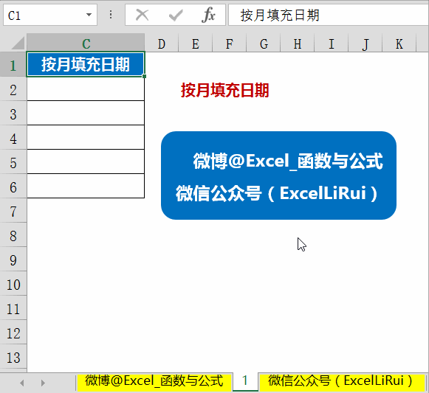Screen dimensions: 429x393
Task: Click the Enter checkmark icon in formula bar
Action: [x=176, y=15]
